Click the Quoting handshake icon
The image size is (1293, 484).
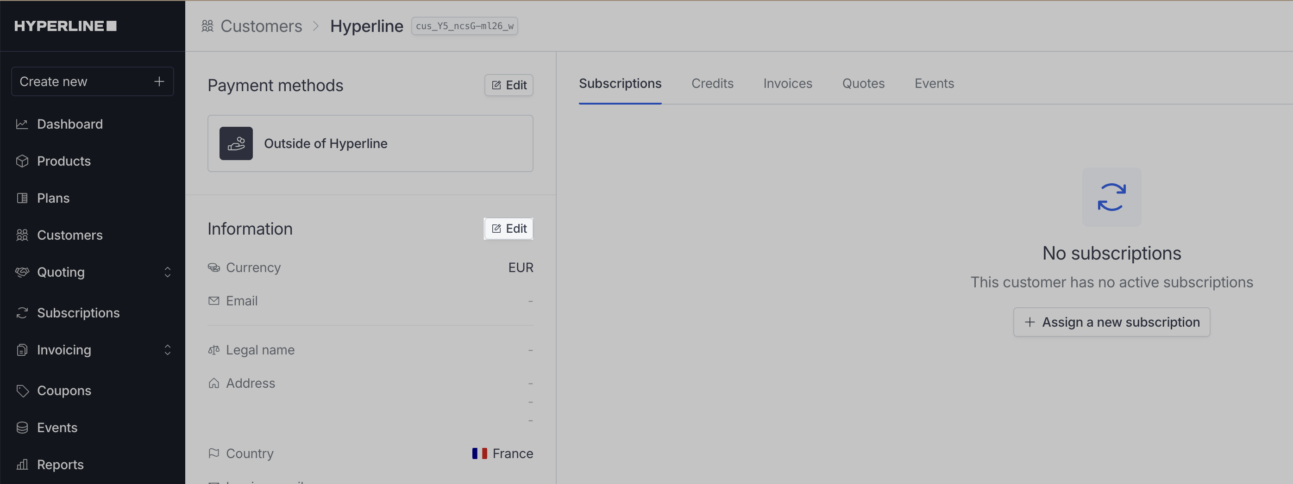pos(22,272)
